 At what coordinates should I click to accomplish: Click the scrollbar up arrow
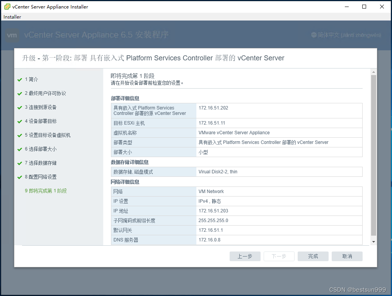373,71
